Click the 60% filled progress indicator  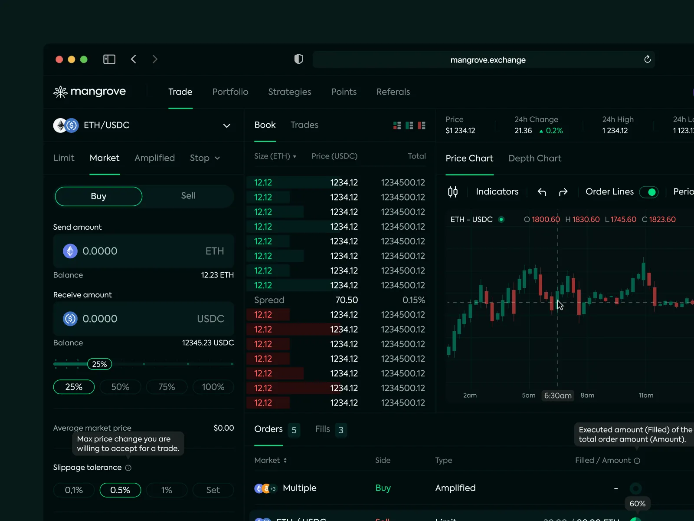click(635, 520)
